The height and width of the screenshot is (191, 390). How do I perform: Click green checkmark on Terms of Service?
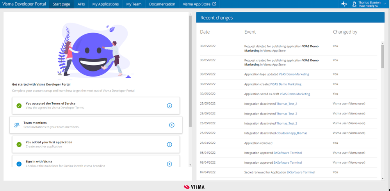(19, 105)
